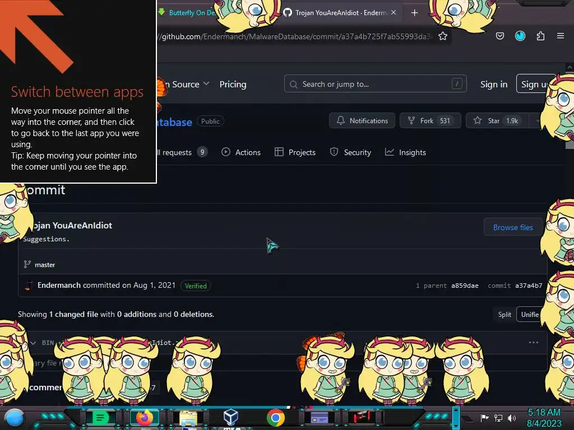Open the Pricing page link
This screenshot has height=430, width=574.
[x=233, y=84]
